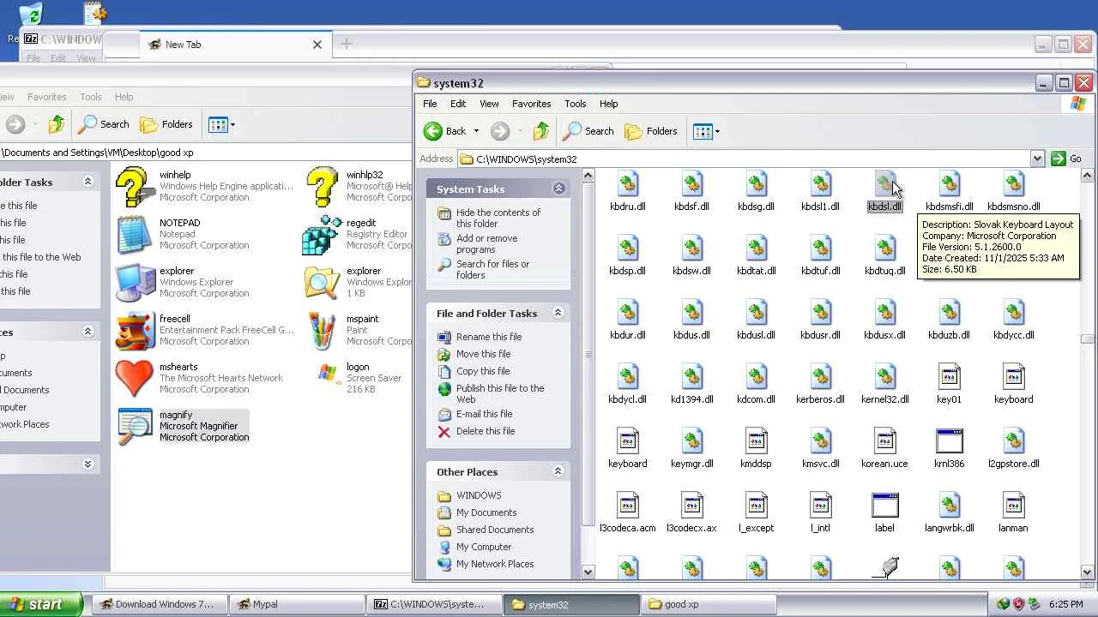Click Search button in system32 toolbar

[588, 131]
